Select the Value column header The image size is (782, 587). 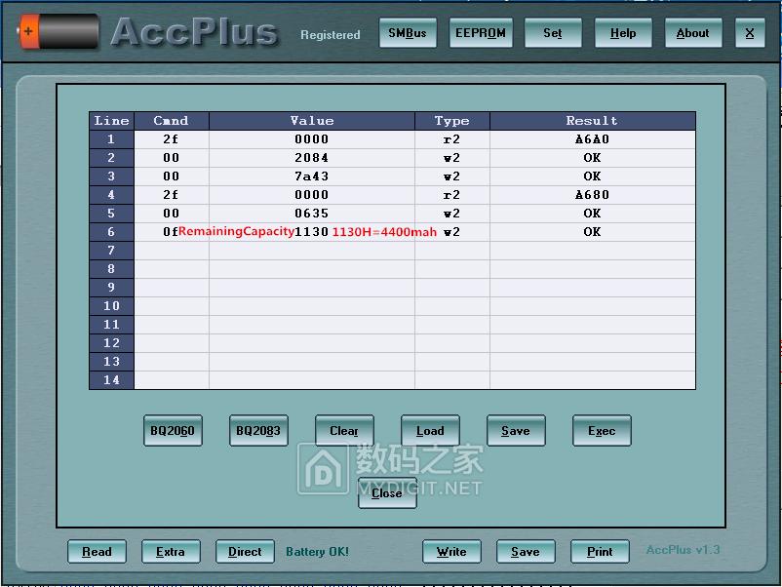pyautogui.click(x=312, y=121)
